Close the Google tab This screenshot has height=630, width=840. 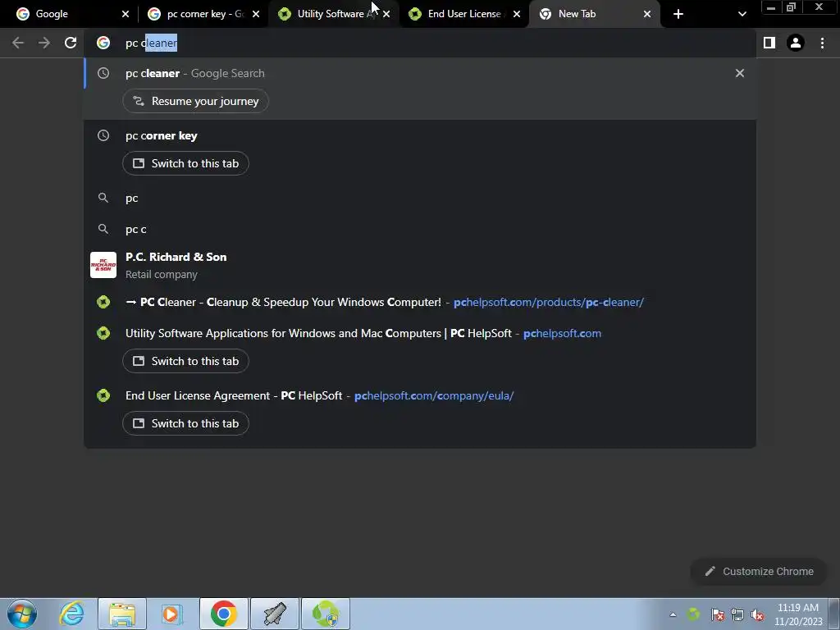pyautogui.click(x=126, y=14)
